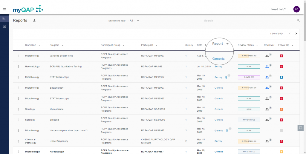Click the Parasitology program cell
Screen dimensions: 306x154
(57, 152)
